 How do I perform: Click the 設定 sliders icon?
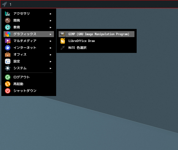click(x=8, y=61)
